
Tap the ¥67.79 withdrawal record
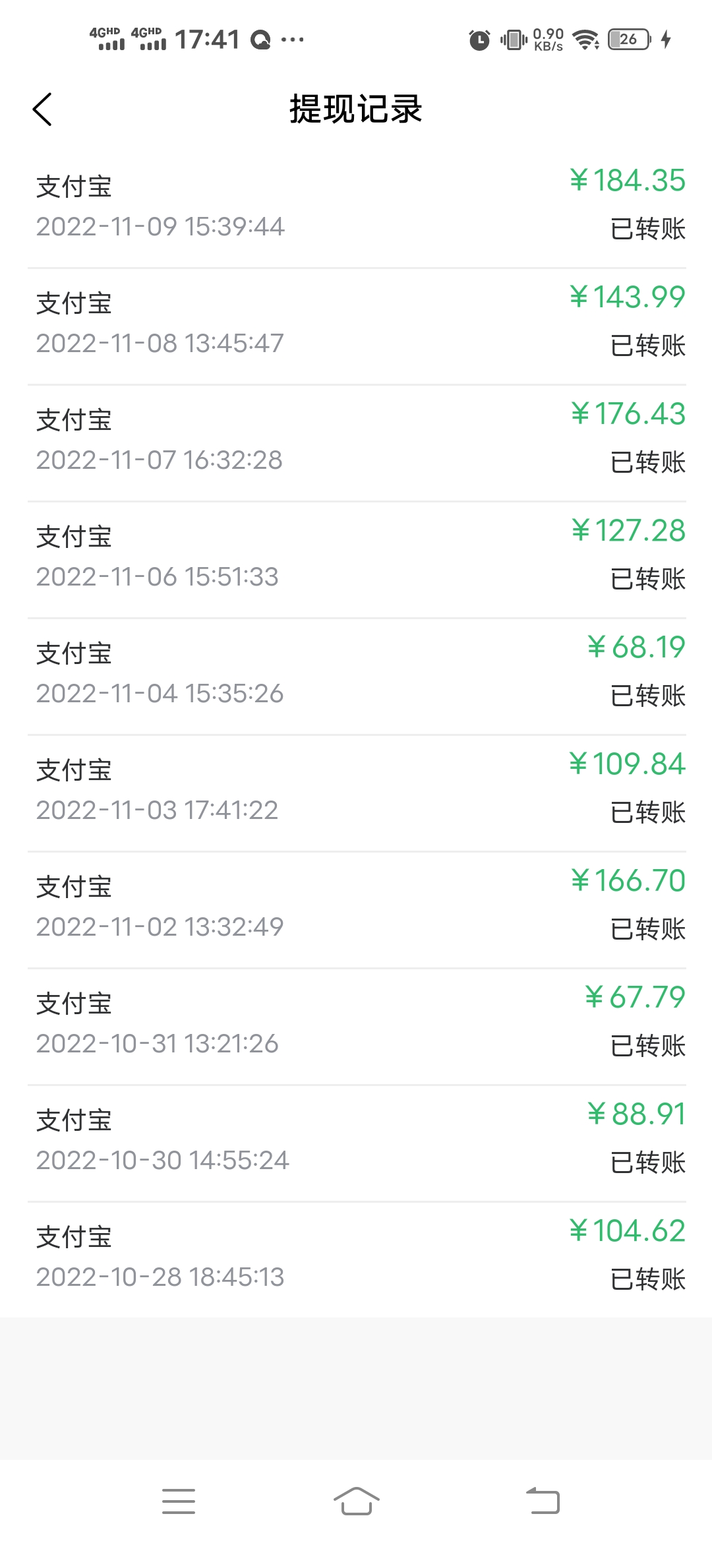tap(356, 1027)
